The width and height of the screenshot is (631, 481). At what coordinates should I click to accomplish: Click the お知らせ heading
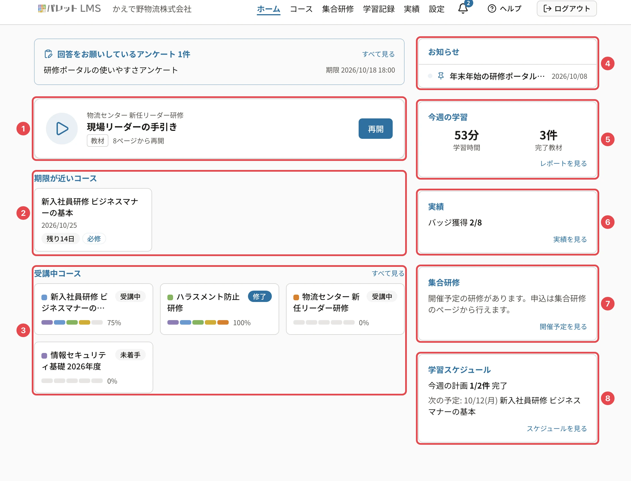[x=444, y=52]
